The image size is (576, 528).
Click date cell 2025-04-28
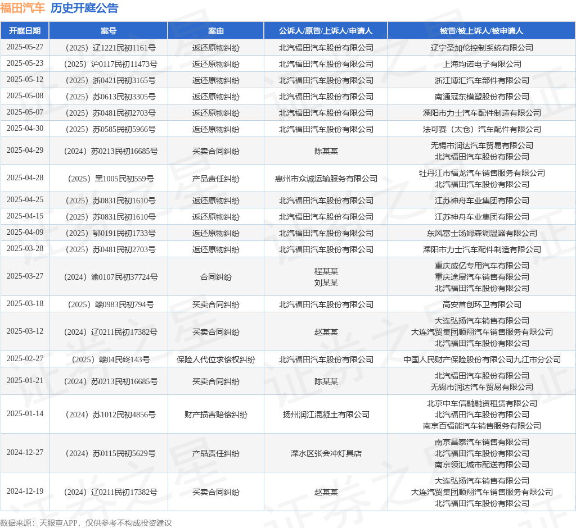pos(25,178)
